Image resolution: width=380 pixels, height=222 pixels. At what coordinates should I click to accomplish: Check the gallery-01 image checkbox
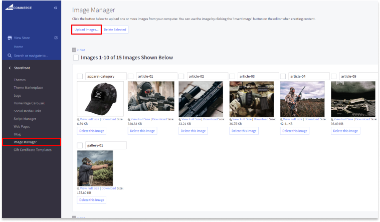80,145
